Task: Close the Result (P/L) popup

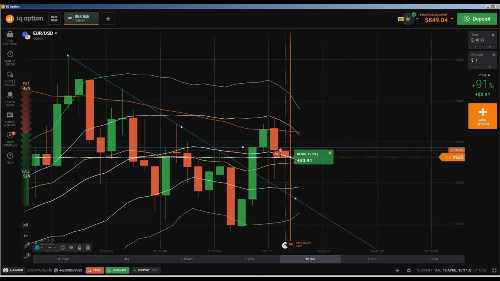Action: [x=330, y=153]
